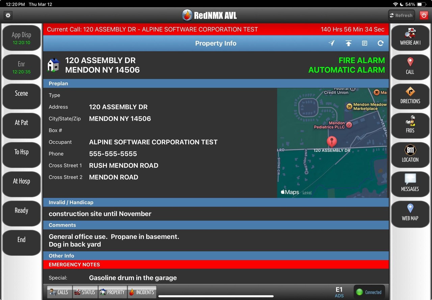
Task: Click the Other Info section header
Action: tap(216, 256)
